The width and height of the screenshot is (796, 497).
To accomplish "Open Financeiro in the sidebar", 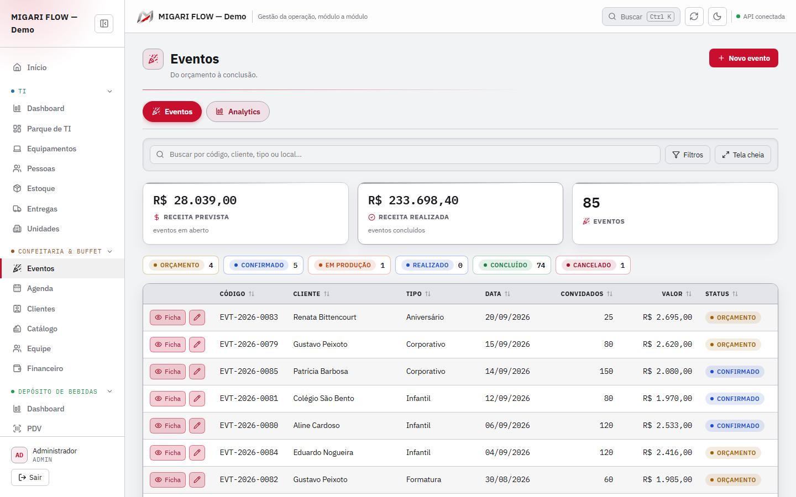I will [62, 368].
